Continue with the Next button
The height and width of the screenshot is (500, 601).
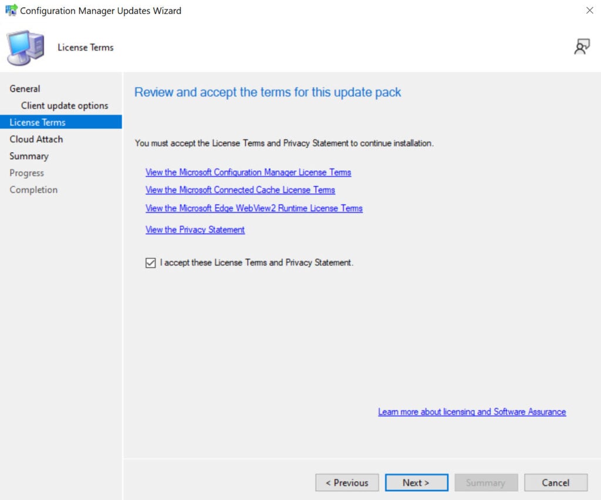(x=416, y=483)
